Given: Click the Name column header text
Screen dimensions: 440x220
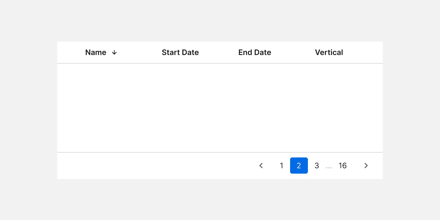Looking at the screenshot, I should click(x=96, y=53).
